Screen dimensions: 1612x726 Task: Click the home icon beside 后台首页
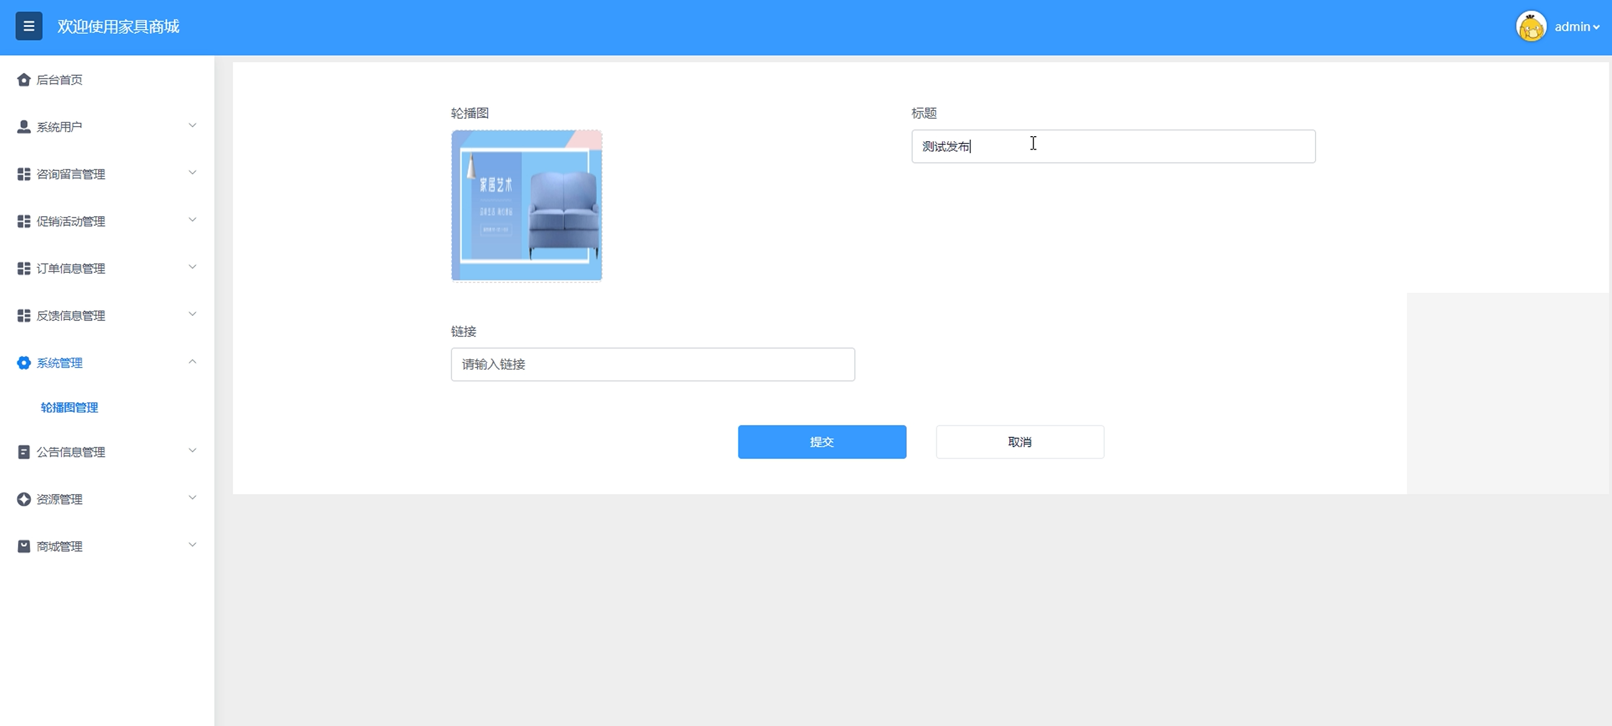24,80
